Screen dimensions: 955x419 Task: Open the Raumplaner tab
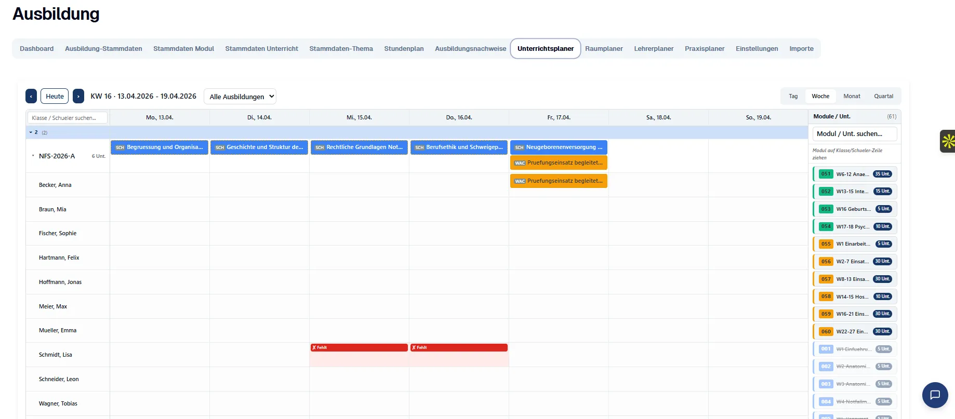click(604, 49)
